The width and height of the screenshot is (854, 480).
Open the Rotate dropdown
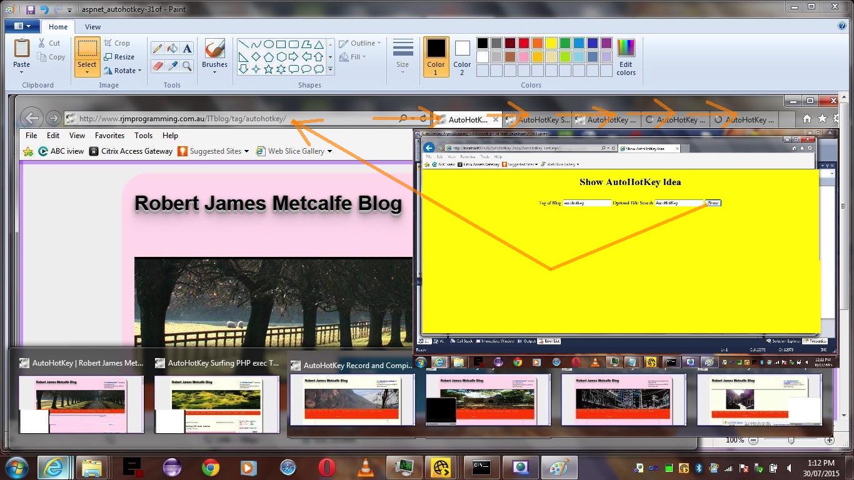coord(123,71)
